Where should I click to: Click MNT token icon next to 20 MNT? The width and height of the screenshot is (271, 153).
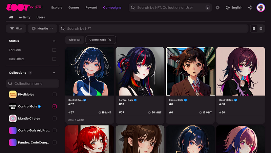point(149,112)
